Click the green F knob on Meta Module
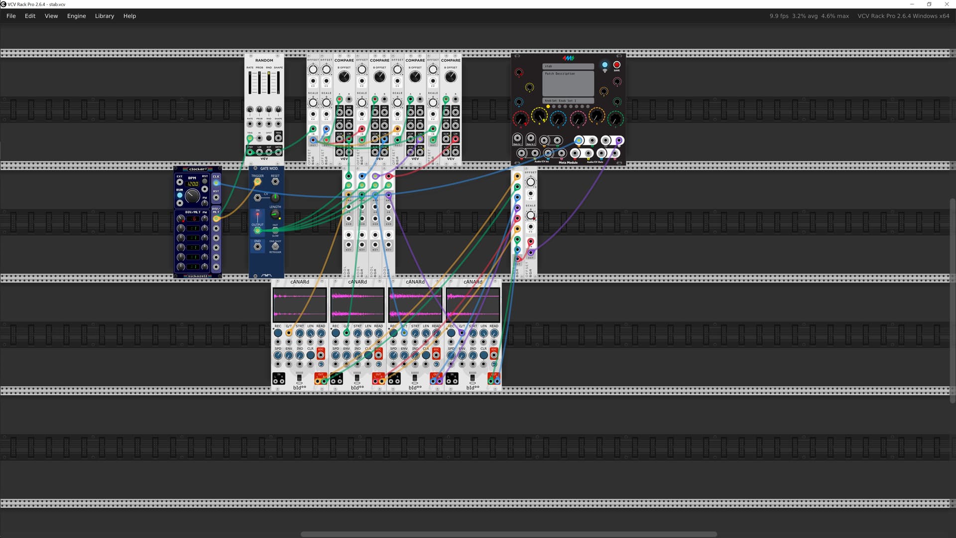The height and width of the screenshot is (538, 956). coord(615,119)
